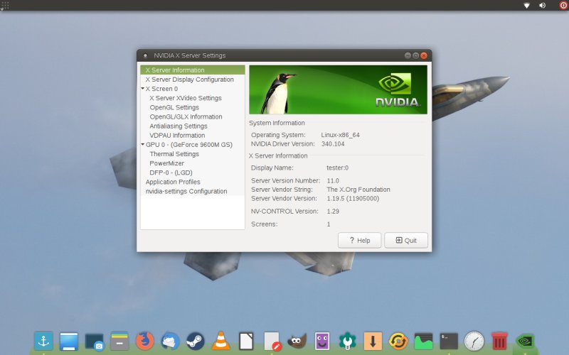Open the green gear wrench settings tool

[347, 342]
